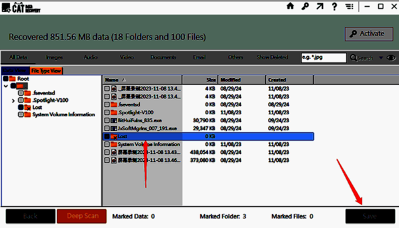Open help via question mark icon

click(335, 6)
